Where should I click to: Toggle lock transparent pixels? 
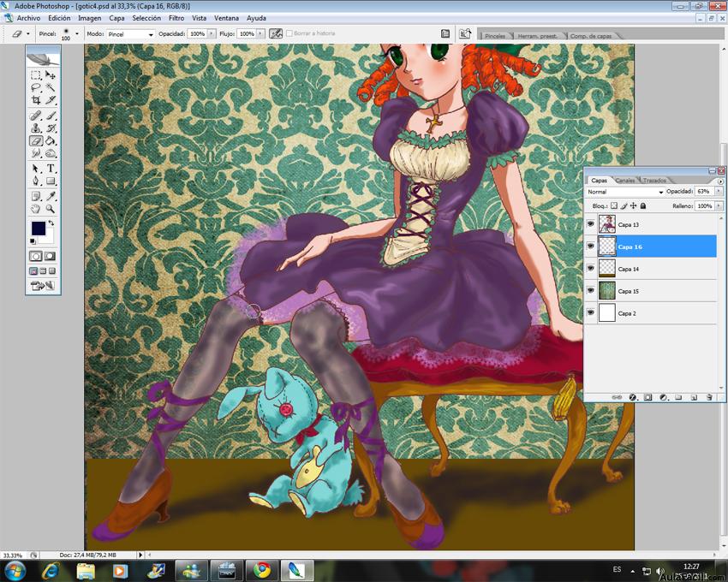614,205
